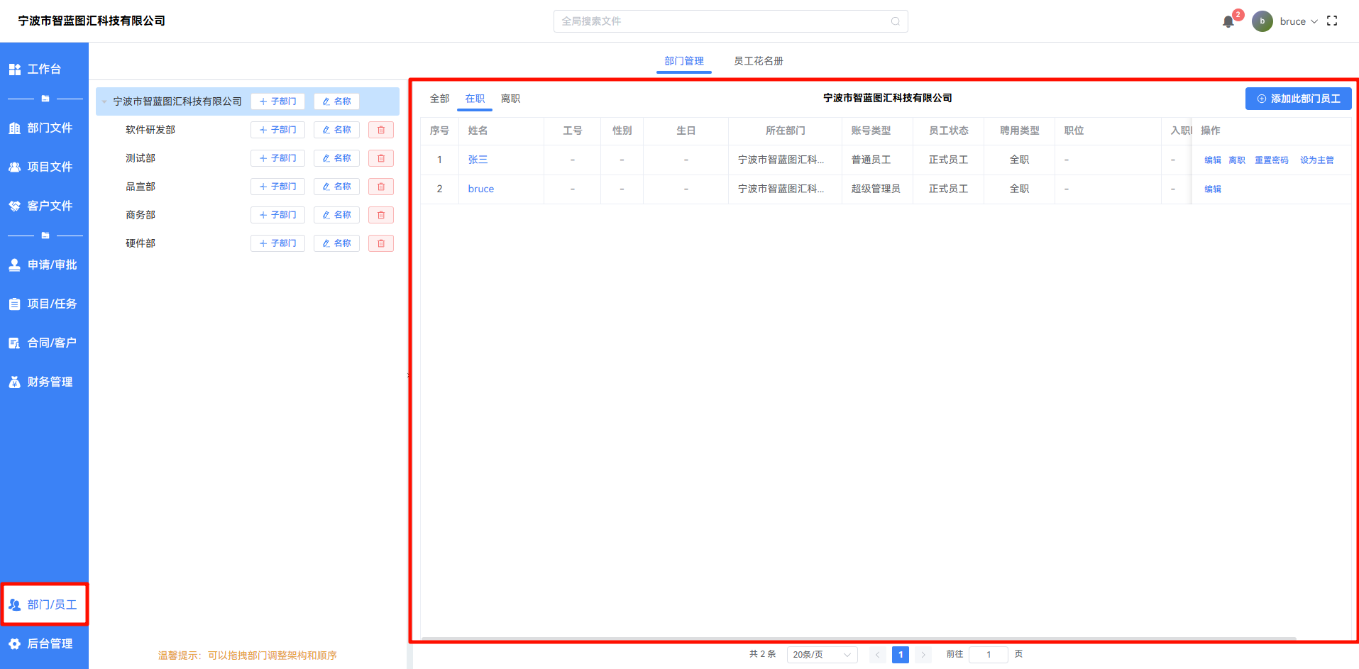The width and height of the screenshot is (1359, 669).
Task: Show 全部 employees tab
Action: tap(439, 99)
